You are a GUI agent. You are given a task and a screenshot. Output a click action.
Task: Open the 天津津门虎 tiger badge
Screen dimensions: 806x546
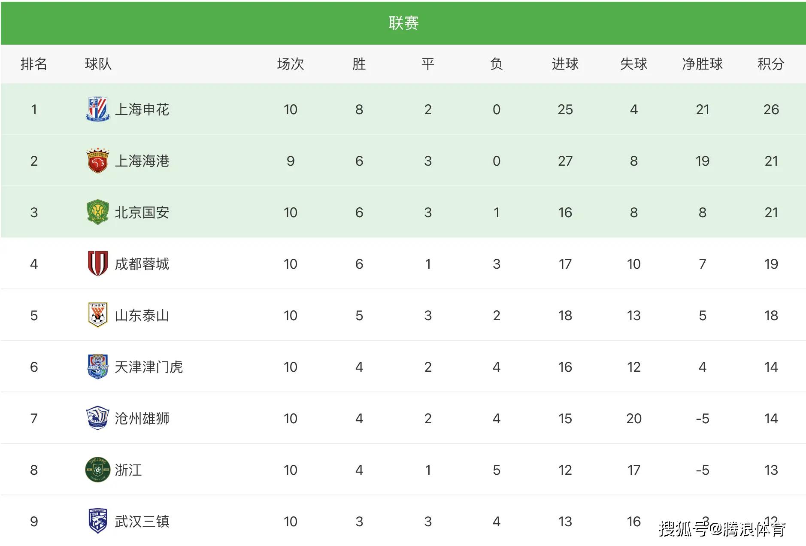[x=97, y=367]
